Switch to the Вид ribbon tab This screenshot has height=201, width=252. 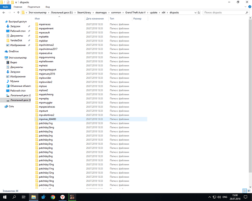48,7
